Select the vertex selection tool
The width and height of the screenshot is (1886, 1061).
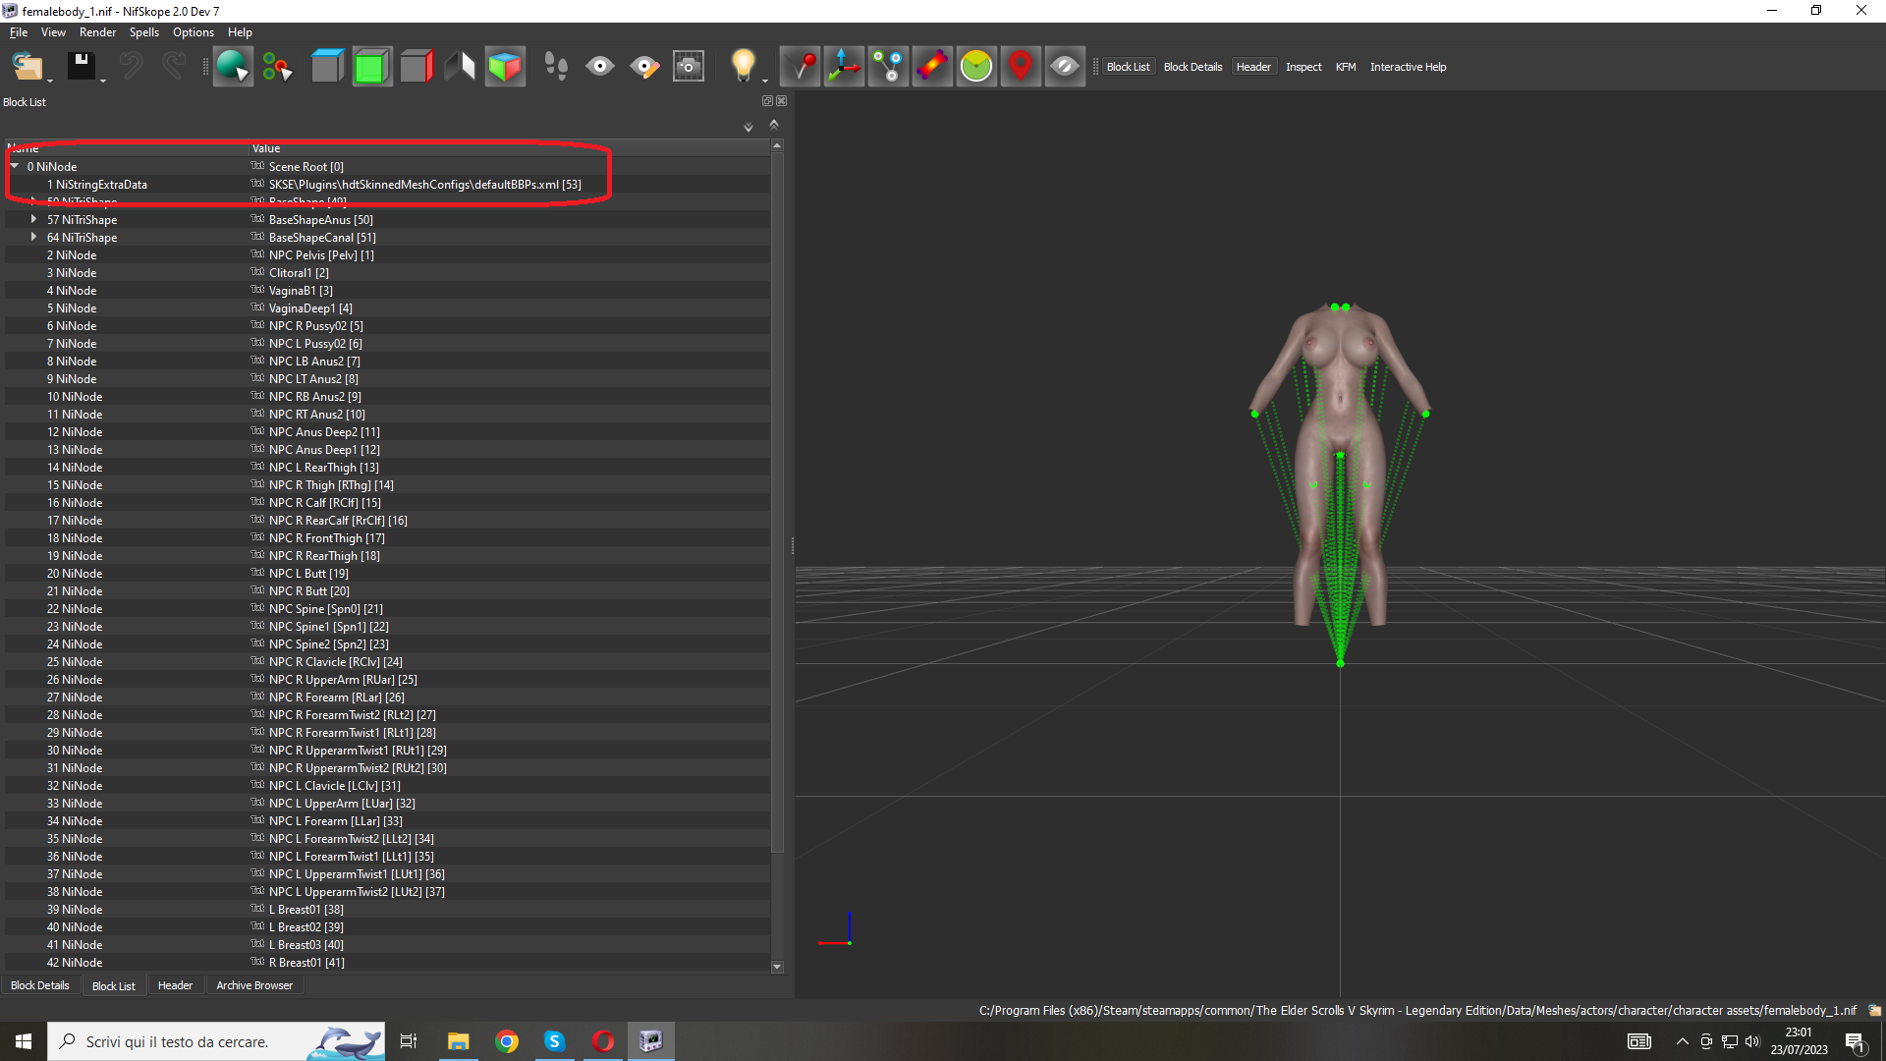click(x=277, y=67)
